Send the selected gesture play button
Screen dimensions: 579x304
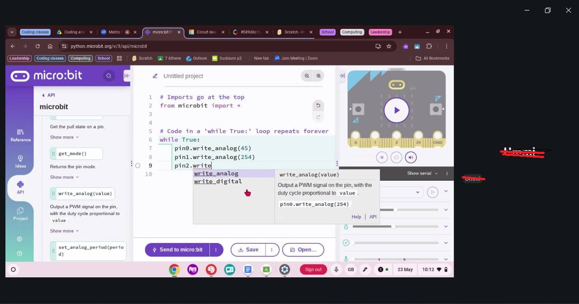coord(432,192)
